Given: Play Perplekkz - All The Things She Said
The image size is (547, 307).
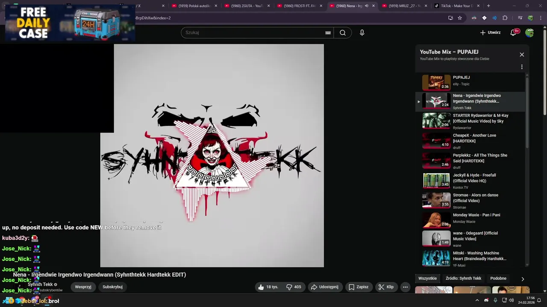Looking at the screenshot, I should 470,161.
